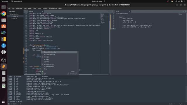Open the .kv file in the sidebar
This screenshot has height=105, width=187.
(15, 19)
